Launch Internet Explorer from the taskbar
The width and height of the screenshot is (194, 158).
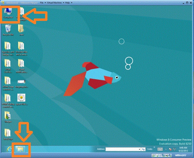[10, 149]
